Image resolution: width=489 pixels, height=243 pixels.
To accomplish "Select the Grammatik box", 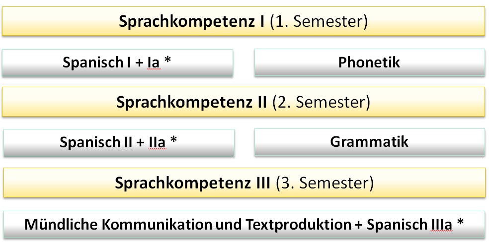I will [370, 142].
